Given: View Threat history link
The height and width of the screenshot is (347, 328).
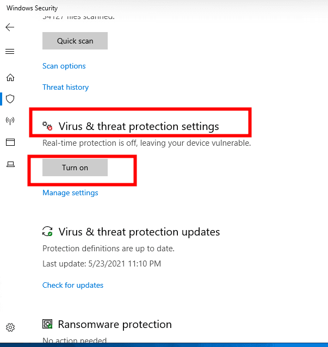Looking at the screenshot, I should (65, 87).
